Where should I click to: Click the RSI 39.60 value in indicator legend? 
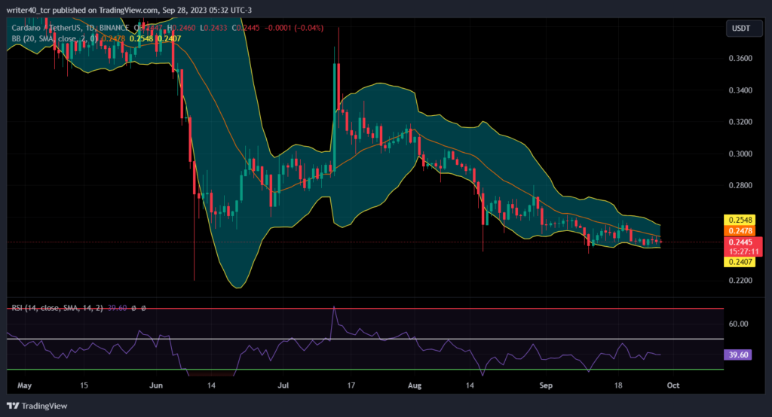click(117, 308)
